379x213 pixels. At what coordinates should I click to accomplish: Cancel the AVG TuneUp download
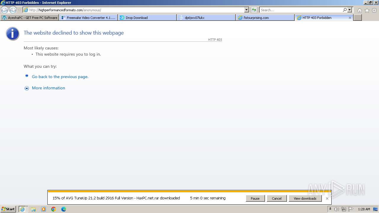pyautogui.click(x=277, y=199)
